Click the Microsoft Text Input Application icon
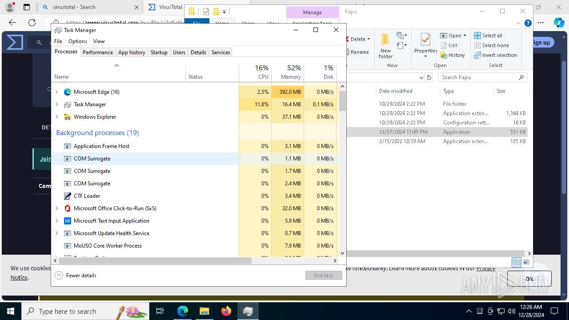The image size is (569, 320). point(68,221)
